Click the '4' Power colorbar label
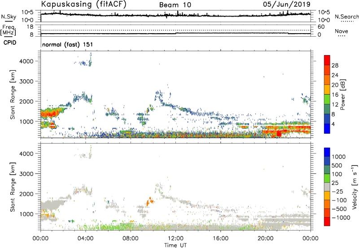Viewport: 359px width, 248px height. click(x=333, y=124)
